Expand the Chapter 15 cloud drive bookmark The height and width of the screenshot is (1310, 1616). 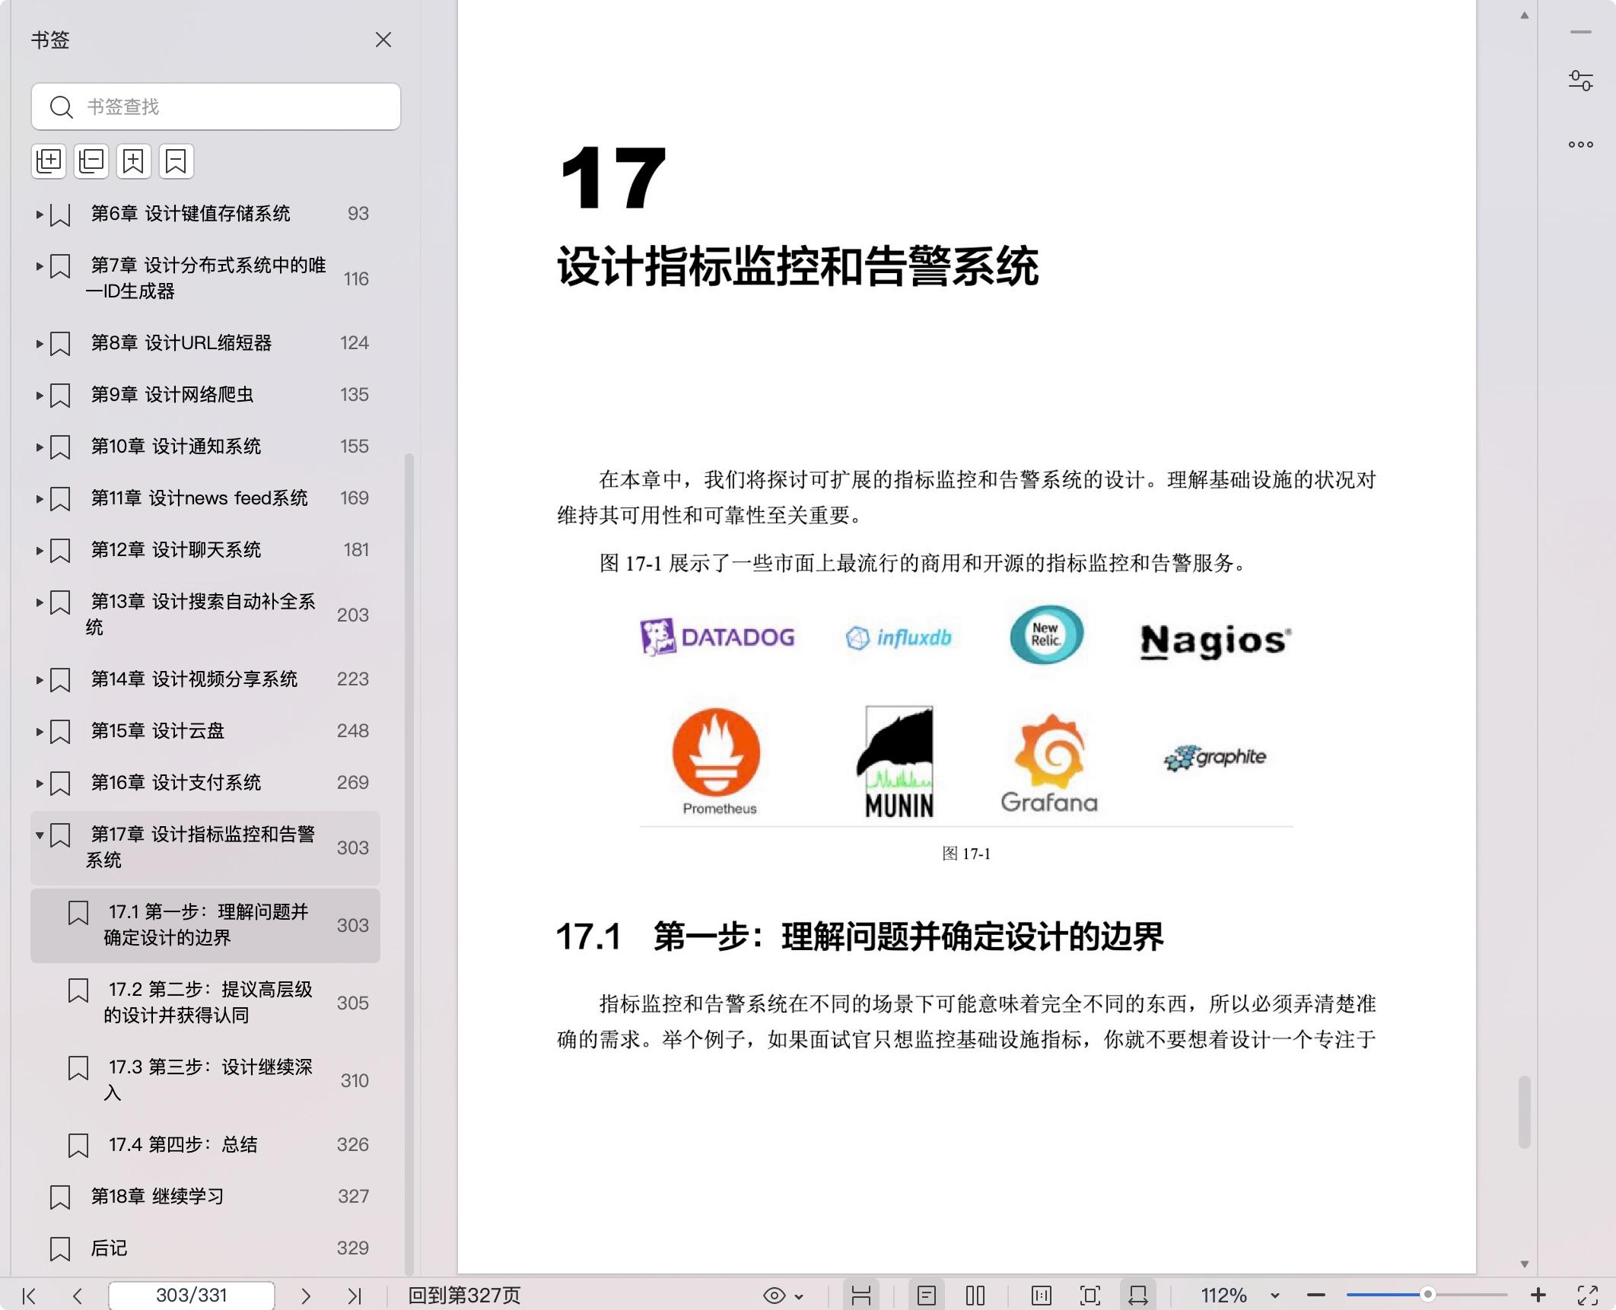click(x=40, y=732)
